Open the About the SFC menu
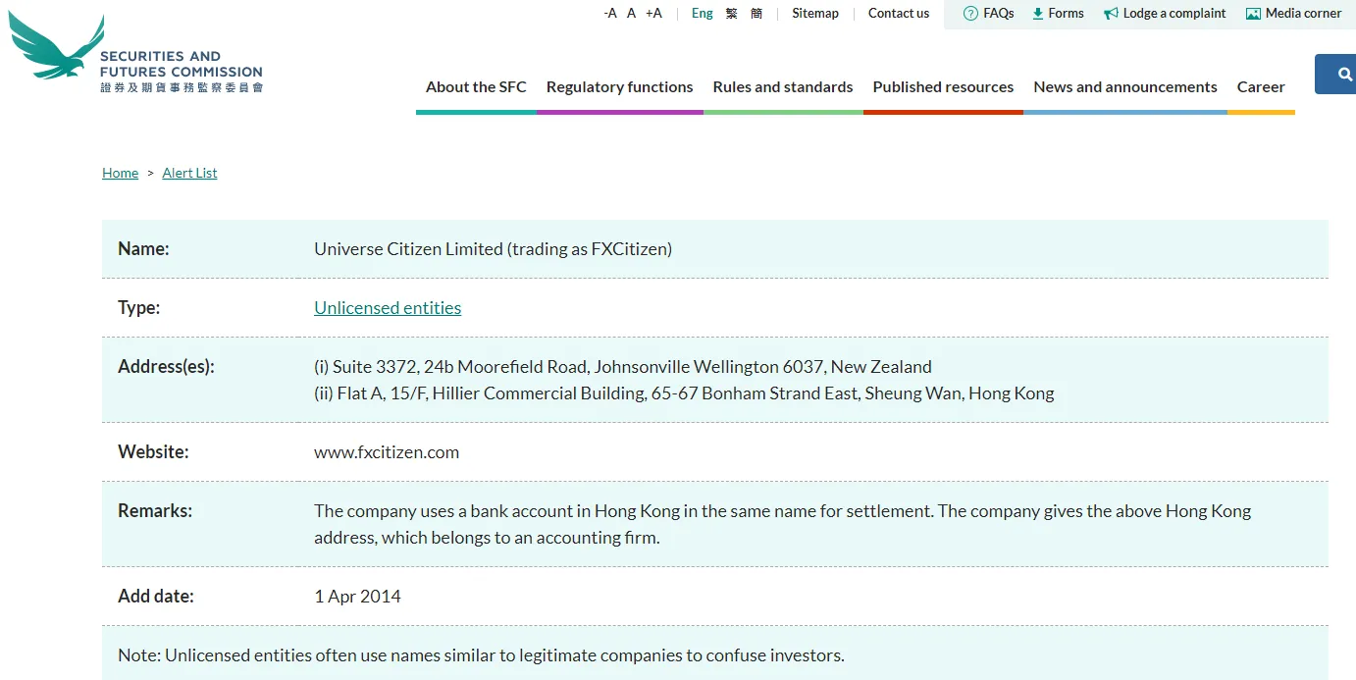This screenshot has height=680, width=1356. click(476, 86)
